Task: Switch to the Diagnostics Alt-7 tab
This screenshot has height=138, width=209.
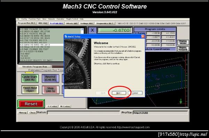Action: (x=105, y=23)
